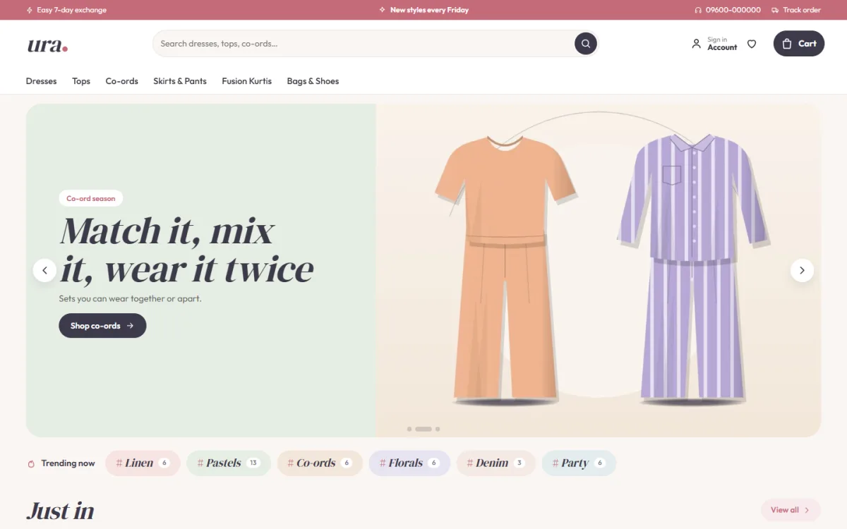Click the Sets you can wear together text

[131, 298]
